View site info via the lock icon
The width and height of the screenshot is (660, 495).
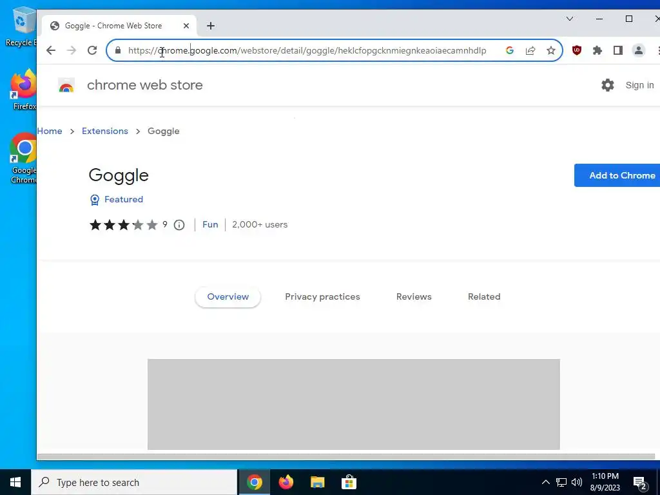118,50
